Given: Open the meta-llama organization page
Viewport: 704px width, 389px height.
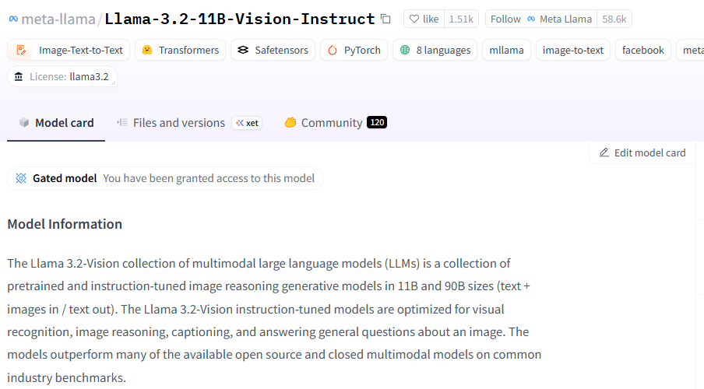Looking at the screenshot, I should (58, 19).
